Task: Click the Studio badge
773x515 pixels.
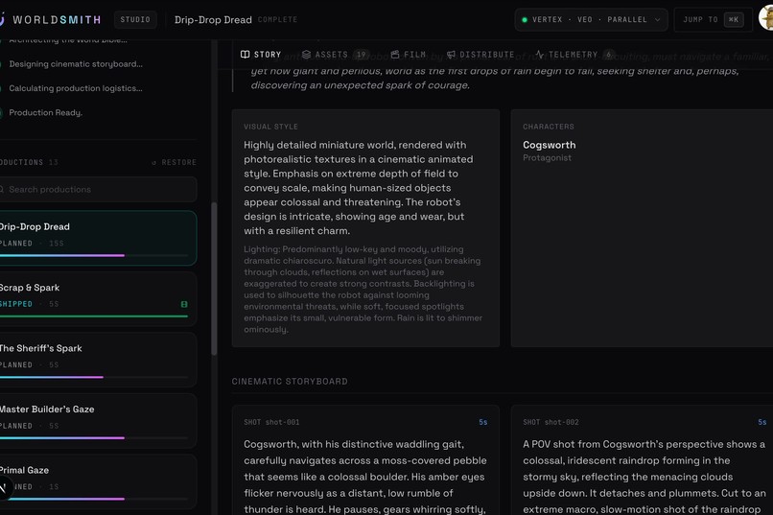Action: click(x=135, y=20)
